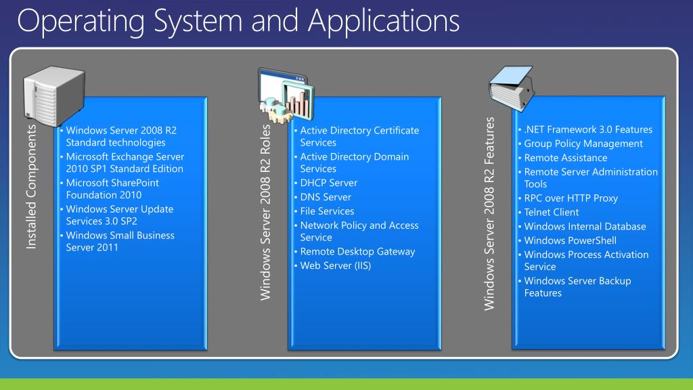Click 'Windows PowerShell' item
This screenshot has height=390, width=693.
click(x=570, y=240)
